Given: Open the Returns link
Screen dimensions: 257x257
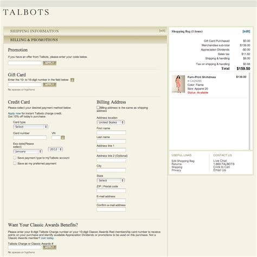Looking at the screenshot, I should click(177, 164).
